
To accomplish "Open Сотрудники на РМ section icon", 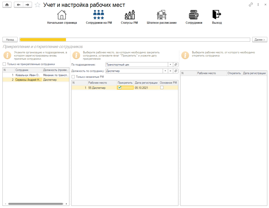I will click(x=99, y=15).
